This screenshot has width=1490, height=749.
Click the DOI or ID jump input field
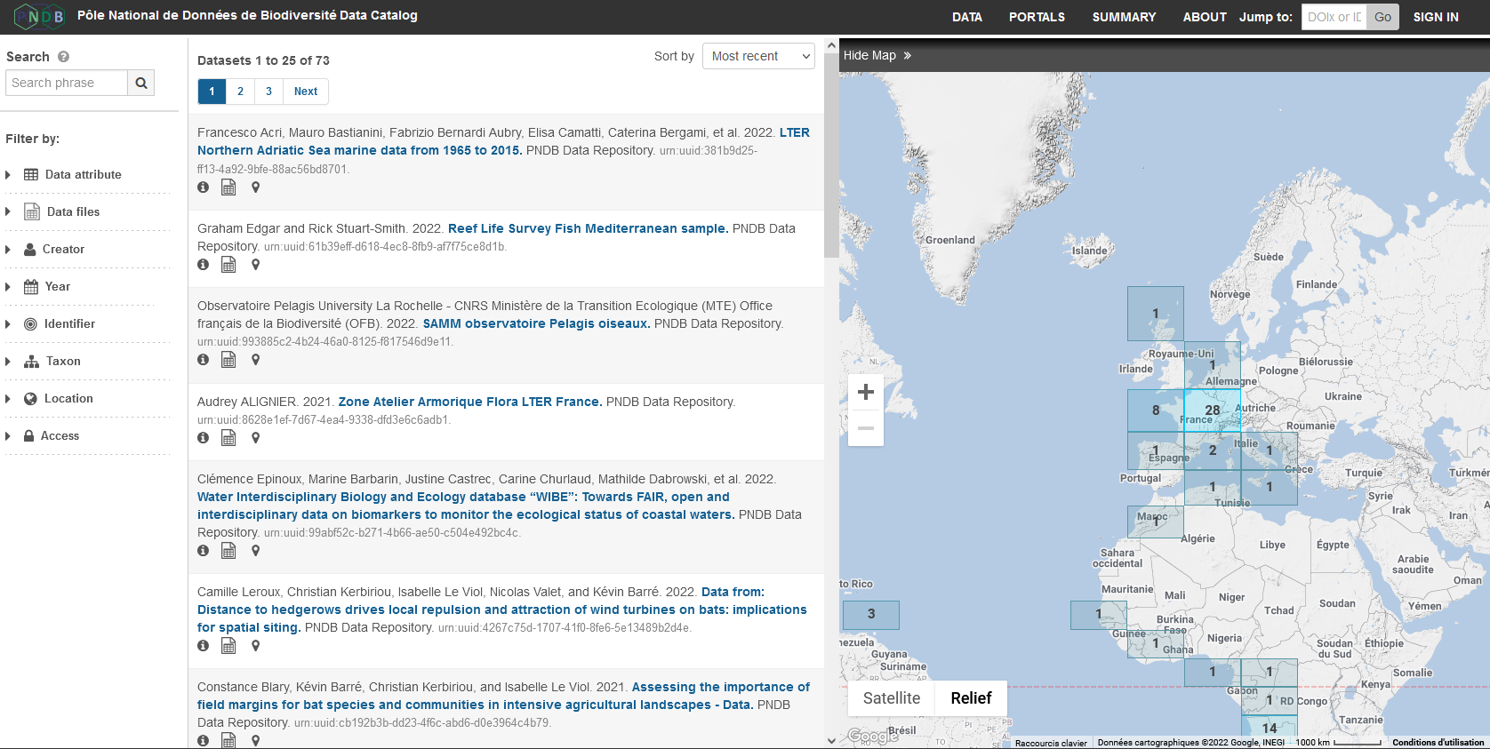point(1334,17)
